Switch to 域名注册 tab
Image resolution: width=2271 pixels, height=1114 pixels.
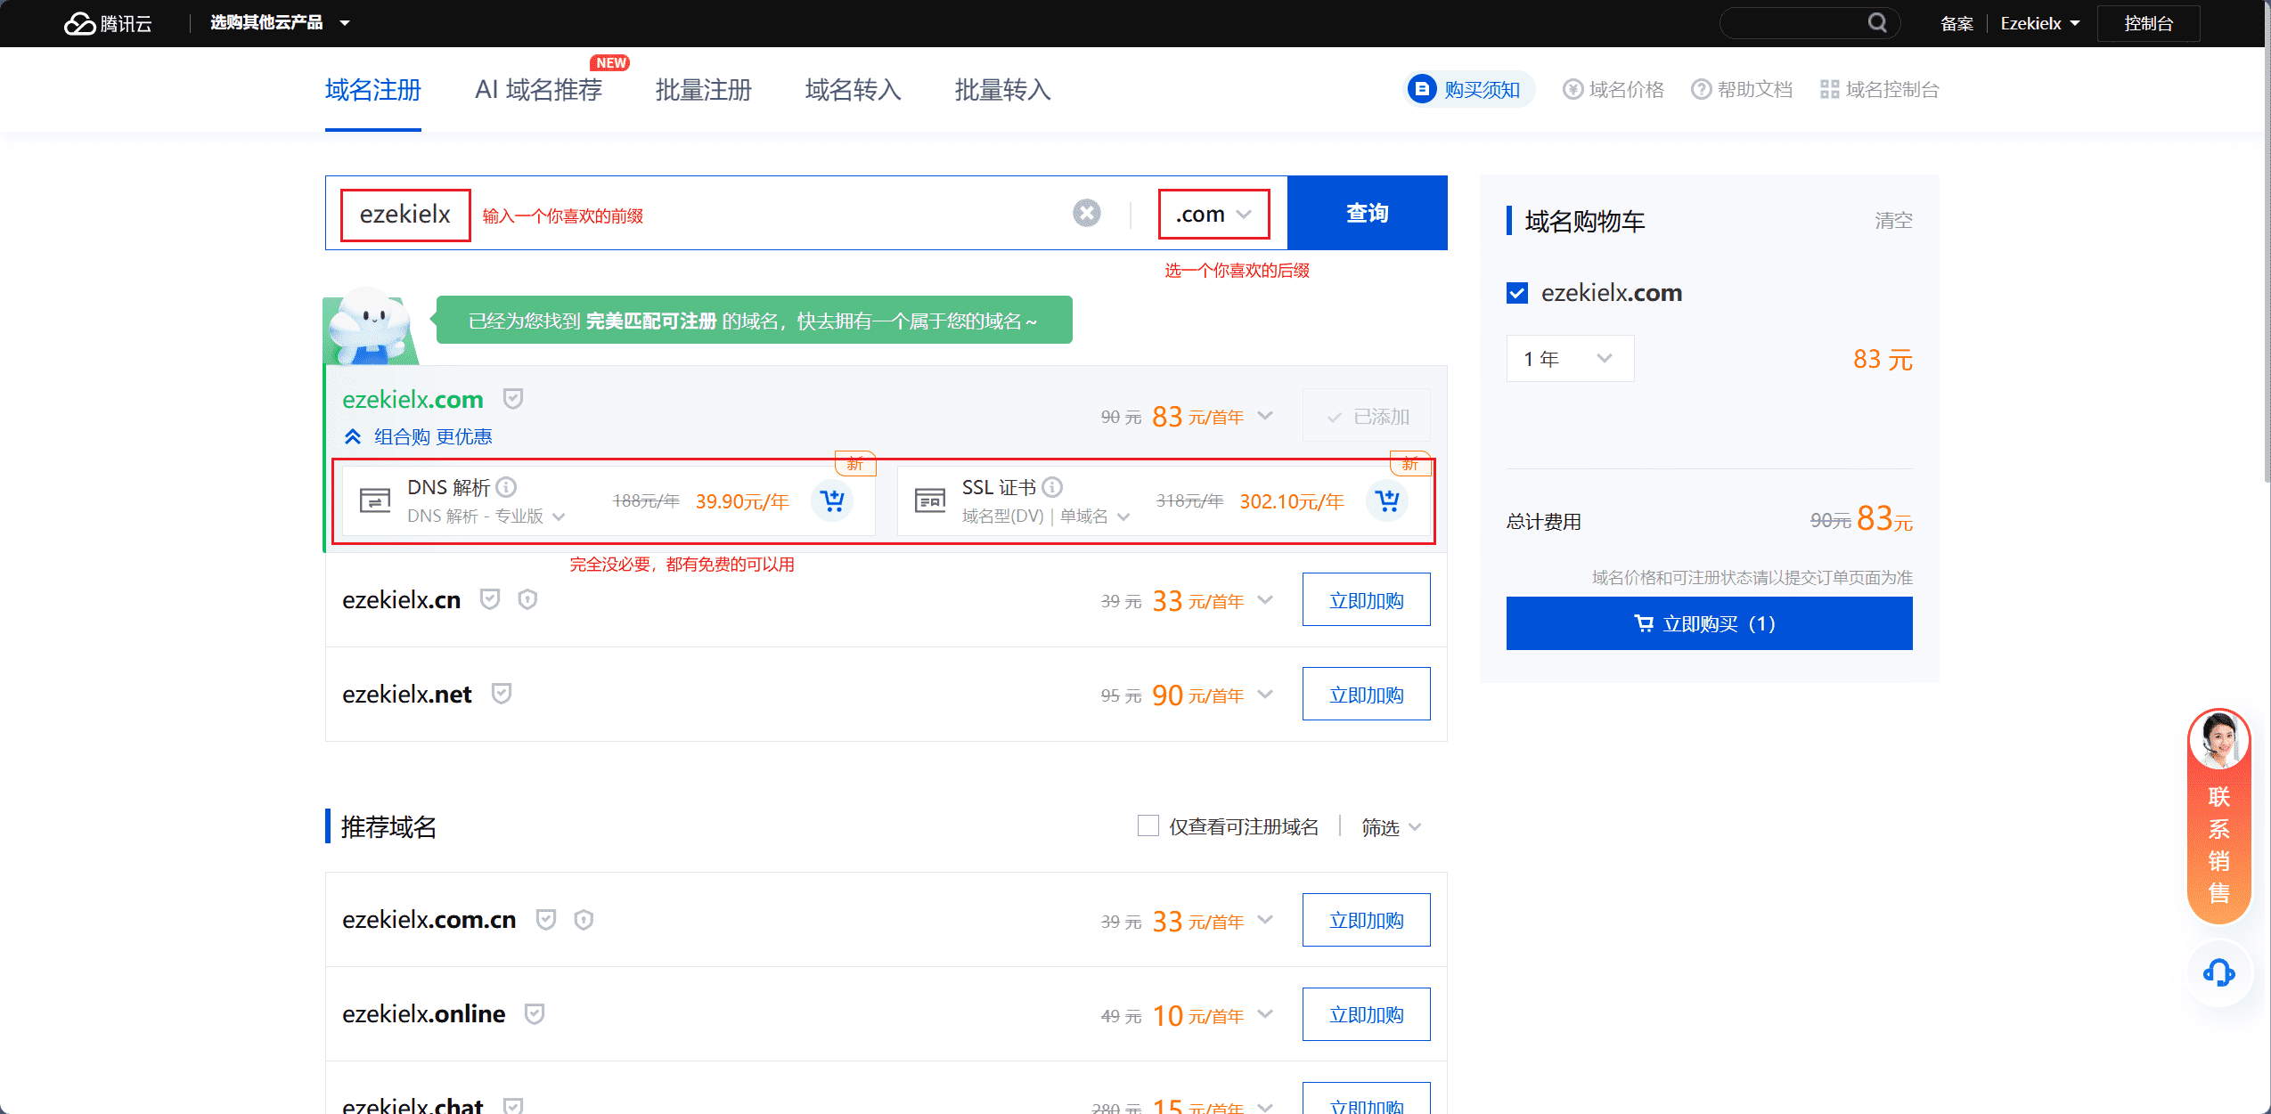pos(372,90)
